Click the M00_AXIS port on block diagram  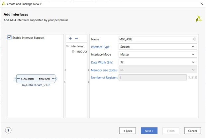pyautogui.click(x=44, y=79)
